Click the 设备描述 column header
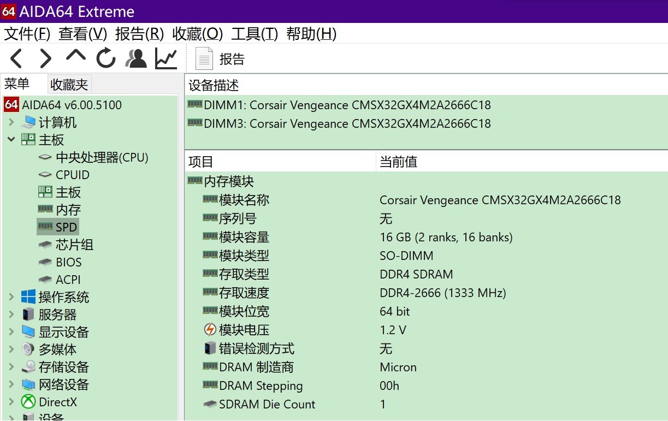 [x=426, y=86]
